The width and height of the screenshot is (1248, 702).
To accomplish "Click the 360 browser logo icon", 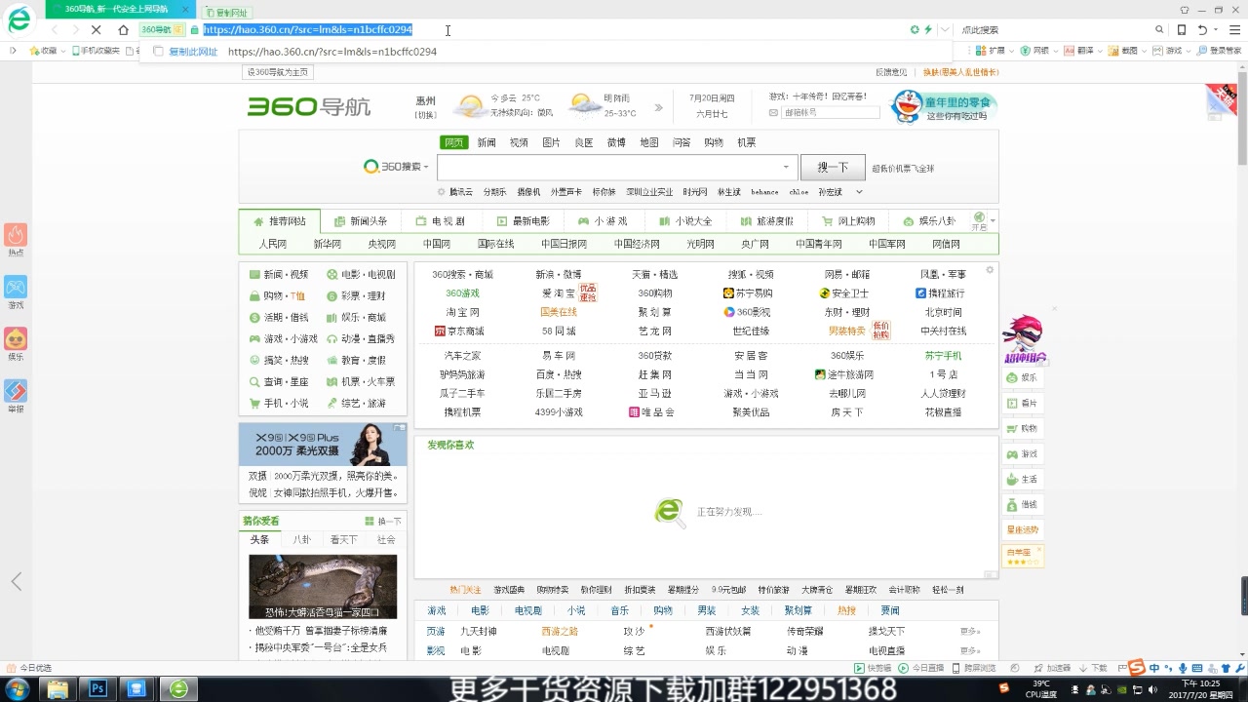I will pos(19,19).
